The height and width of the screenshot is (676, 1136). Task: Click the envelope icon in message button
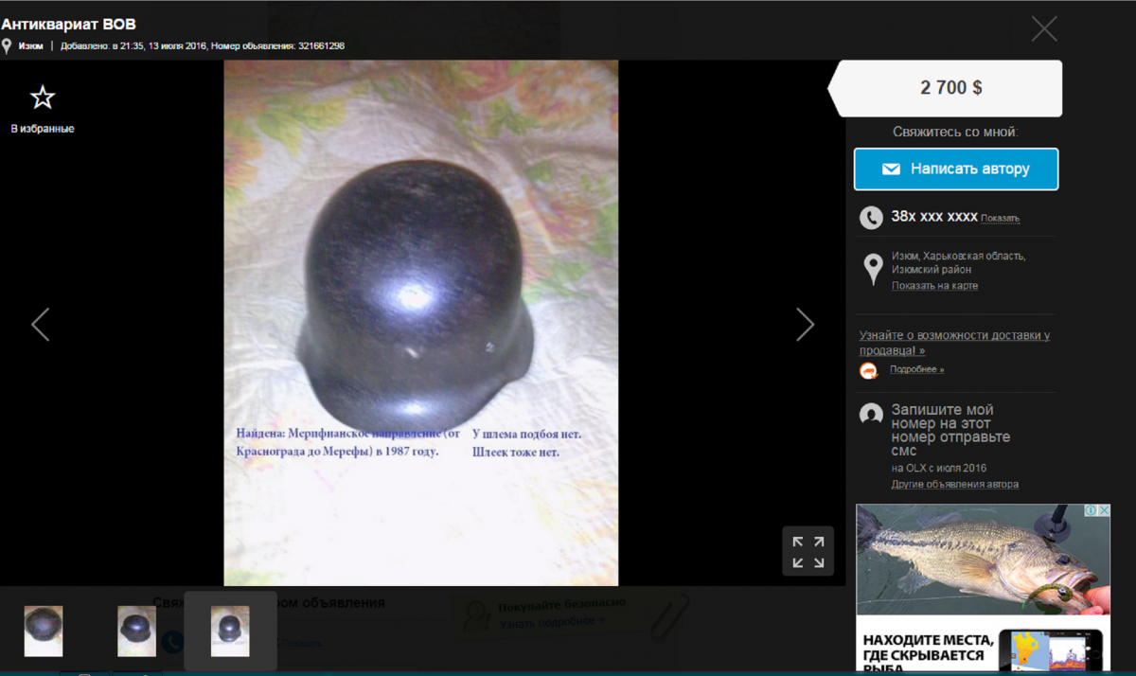tap(891, 169)
